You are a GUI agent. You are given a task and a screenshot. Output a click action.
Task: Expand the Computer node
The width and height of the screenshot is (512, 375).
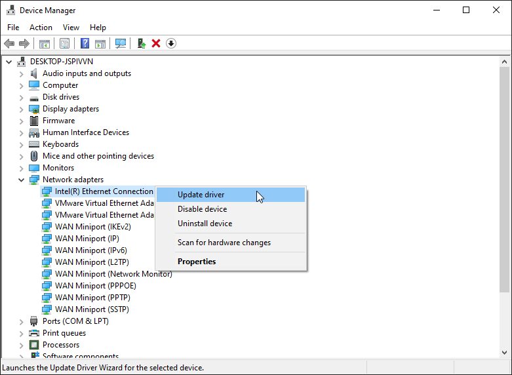pyautogui.click(x=21, y=86)
